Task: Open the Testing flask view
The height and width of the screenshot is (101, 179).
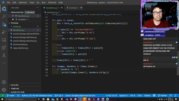Action: 4,55
